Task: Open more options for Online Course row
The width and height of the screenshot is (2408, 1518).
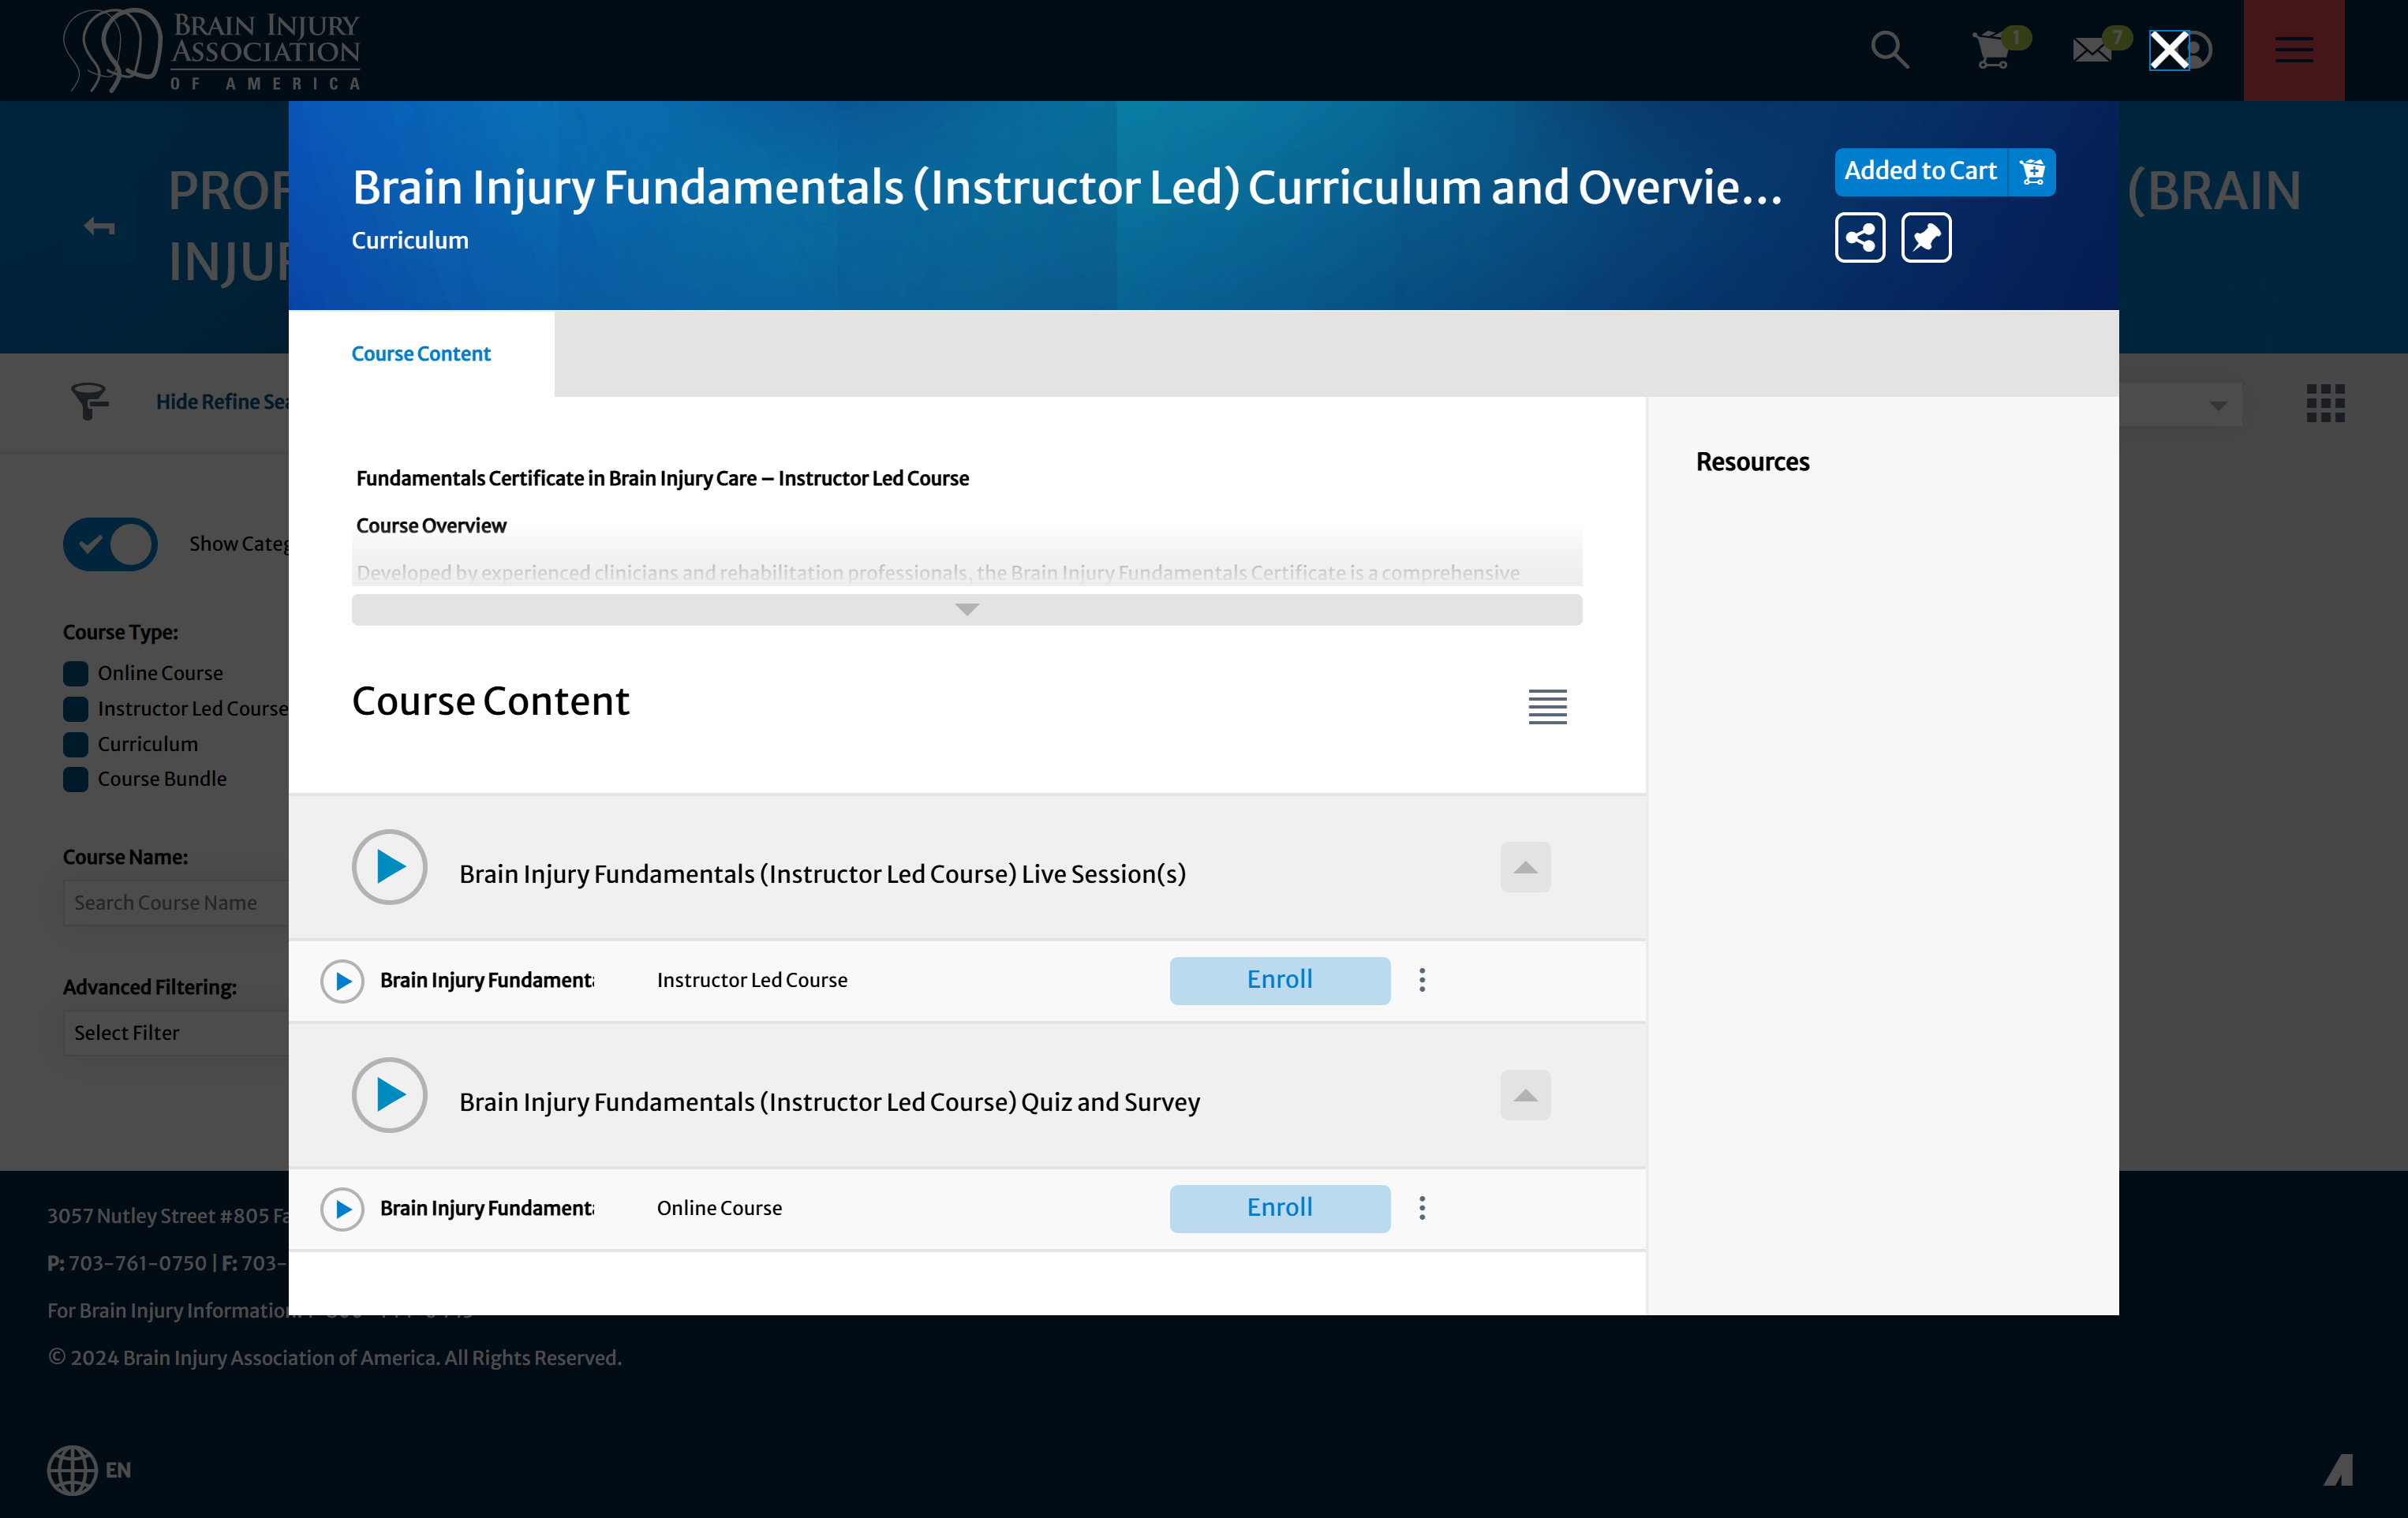Action: [x=1421, y=1208]
